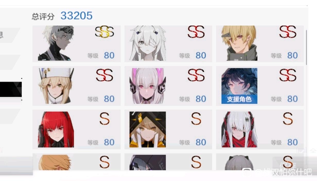This screenshot has height=181, width=317.
Task: Click the 支援角色 blue label
Action: click(239, 99)
